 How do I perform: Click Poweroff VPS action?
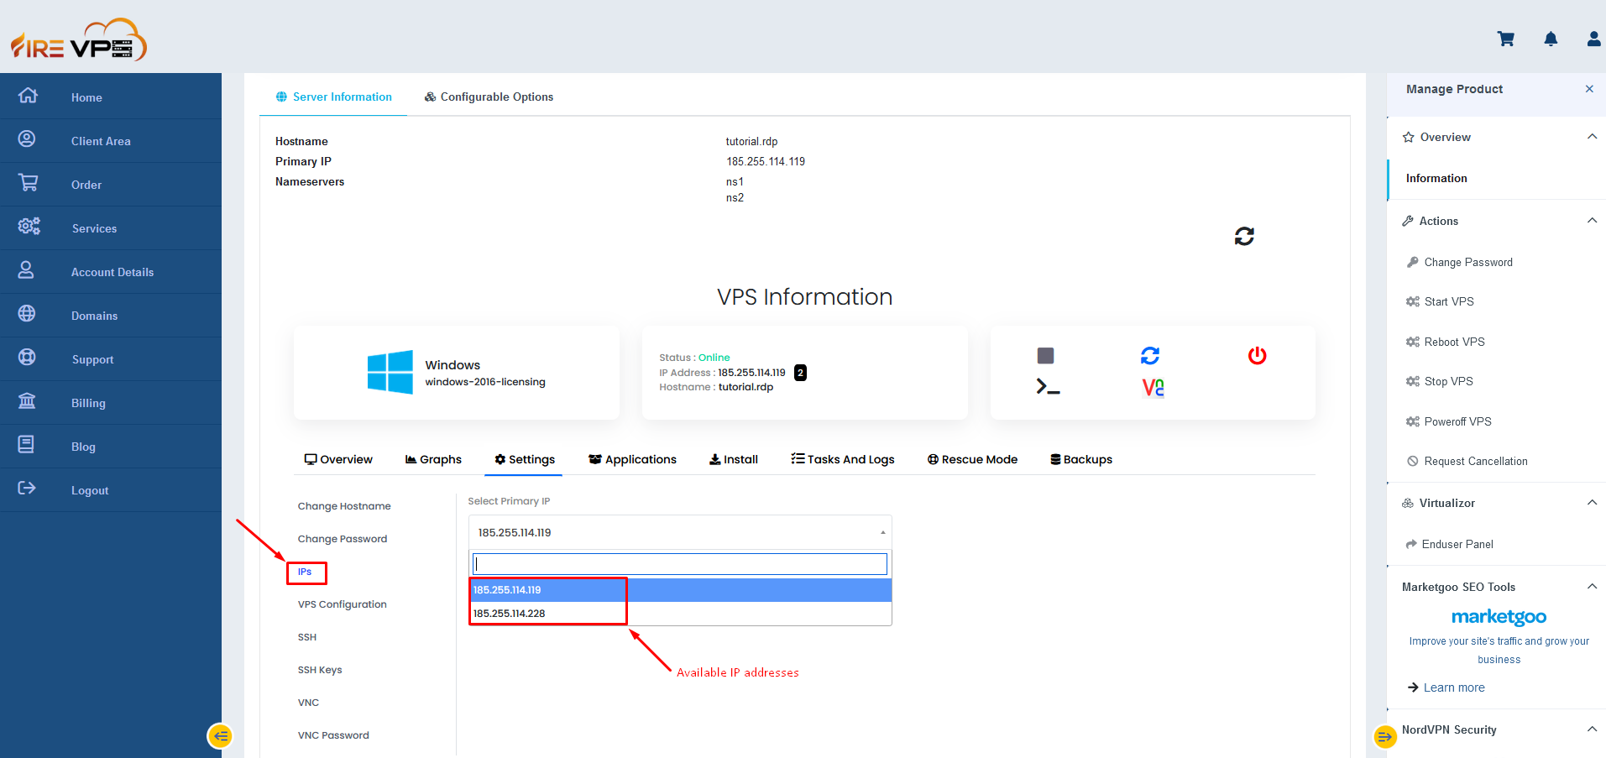[1449, 421]
